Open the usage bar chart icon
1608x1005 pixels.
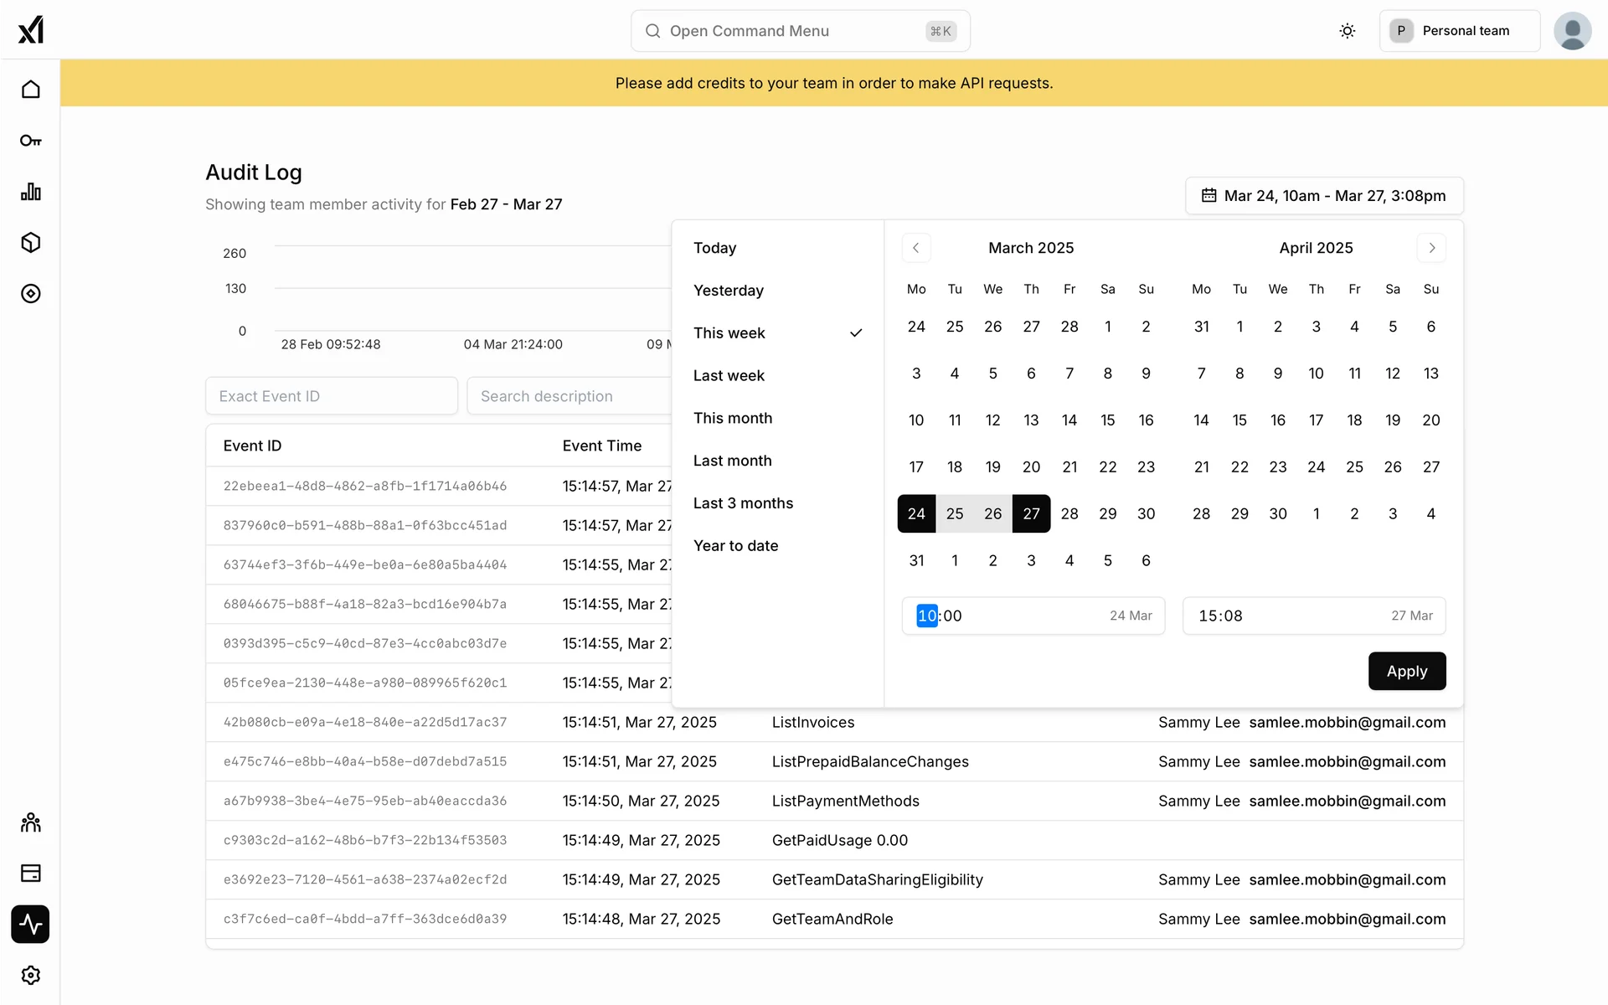[31, 192]
